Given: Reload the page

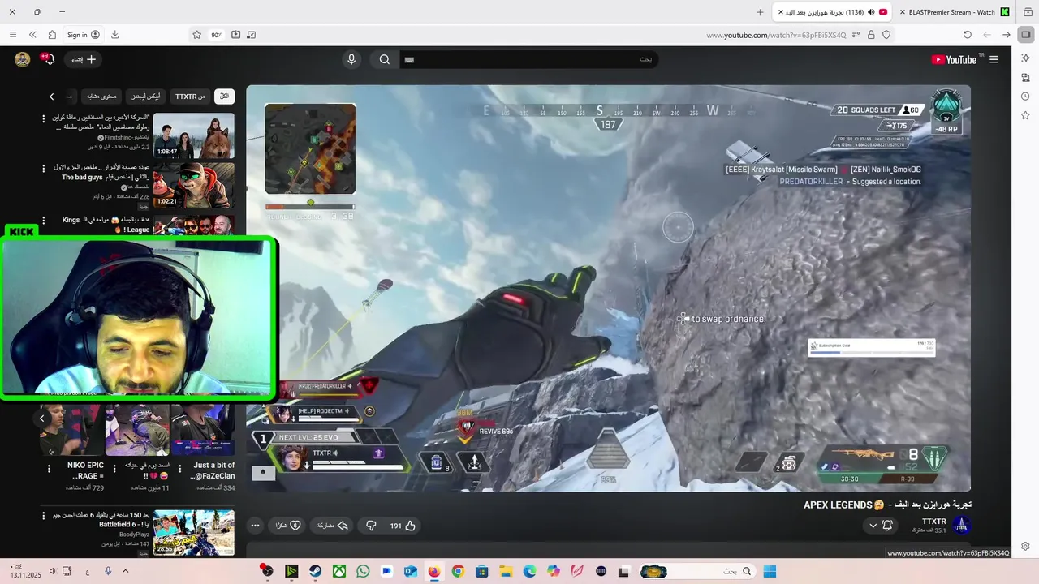Looking at the screenshot, I should (x=967, y=35).
